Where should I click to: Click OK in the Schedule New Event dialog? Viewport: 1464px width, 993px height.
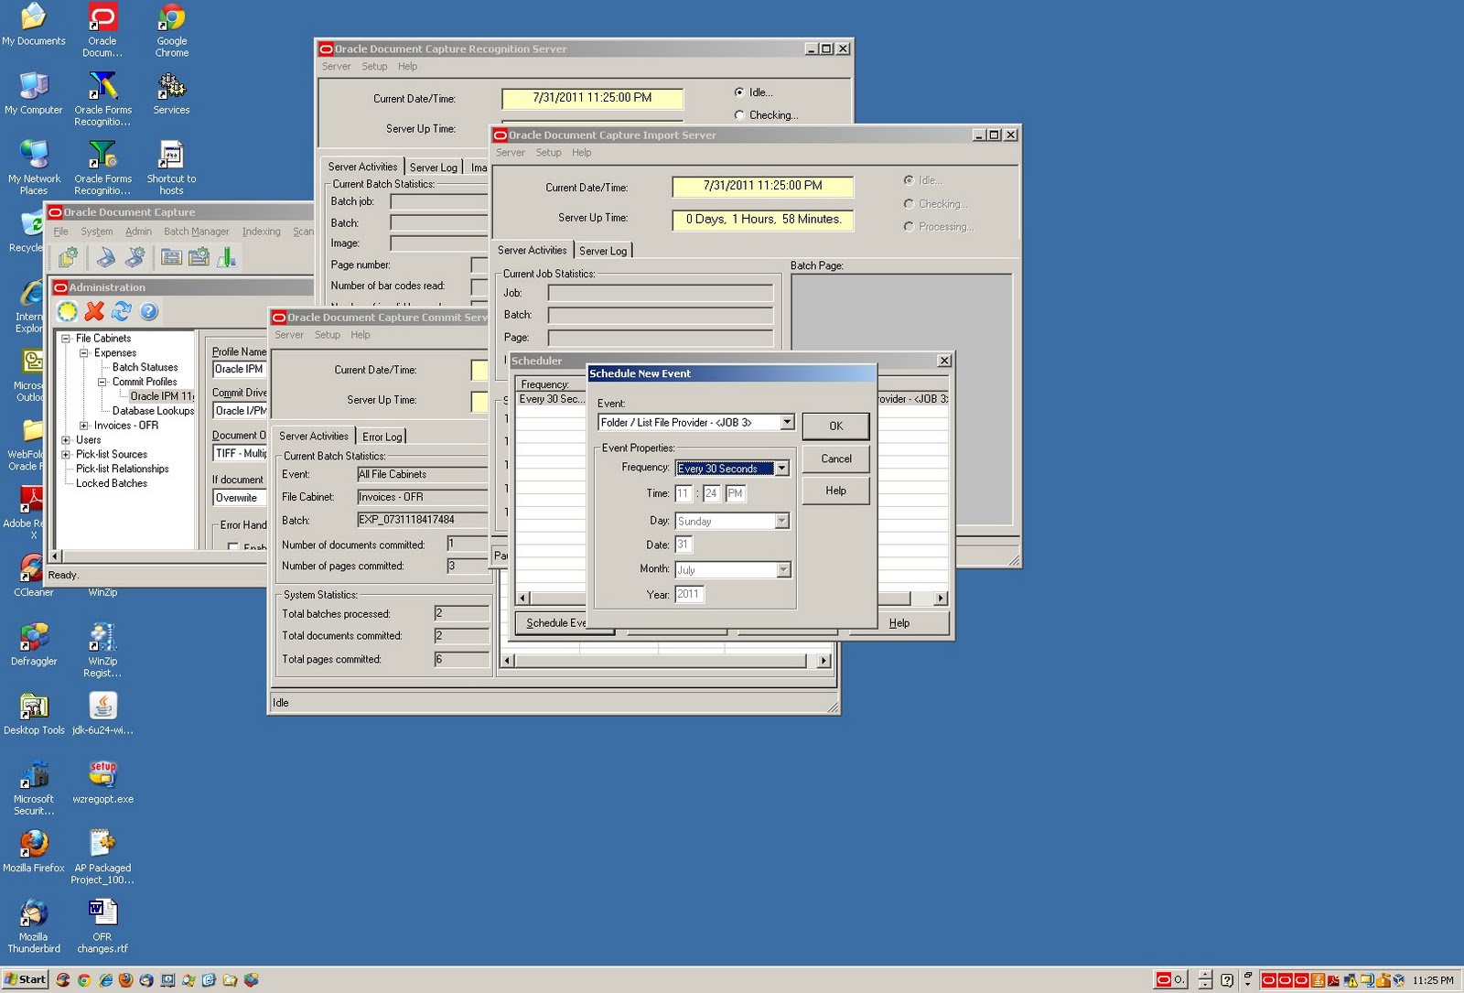click(x=834, y=426)
